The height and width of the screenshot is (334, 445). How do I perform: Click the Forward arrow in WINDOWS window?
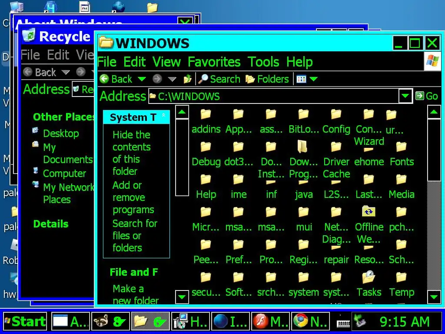tap(157, 79)
